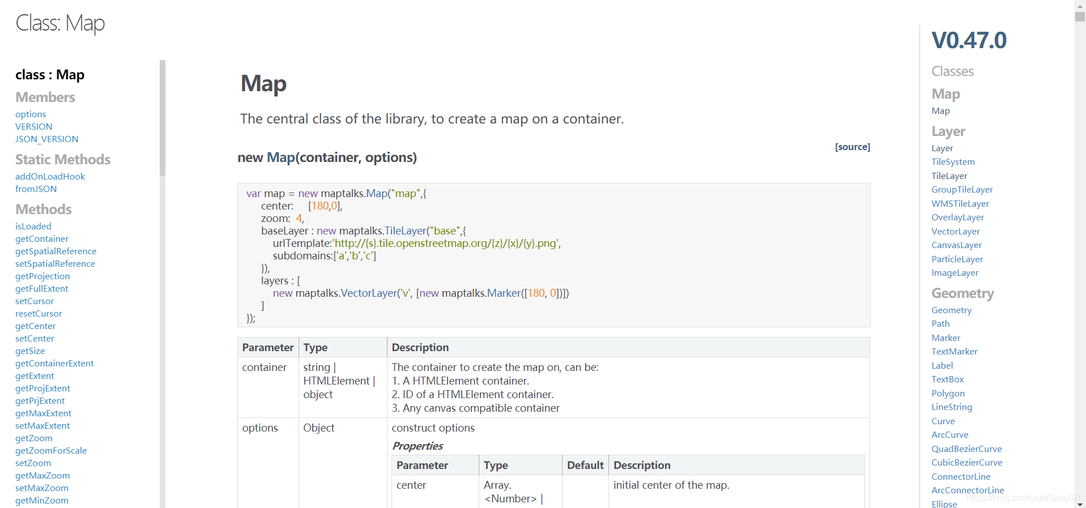The height and width of the screenshot is (508, 1086).
Task: Select Curve in class list
Action: pyautogui.click(x=943, y=421)
